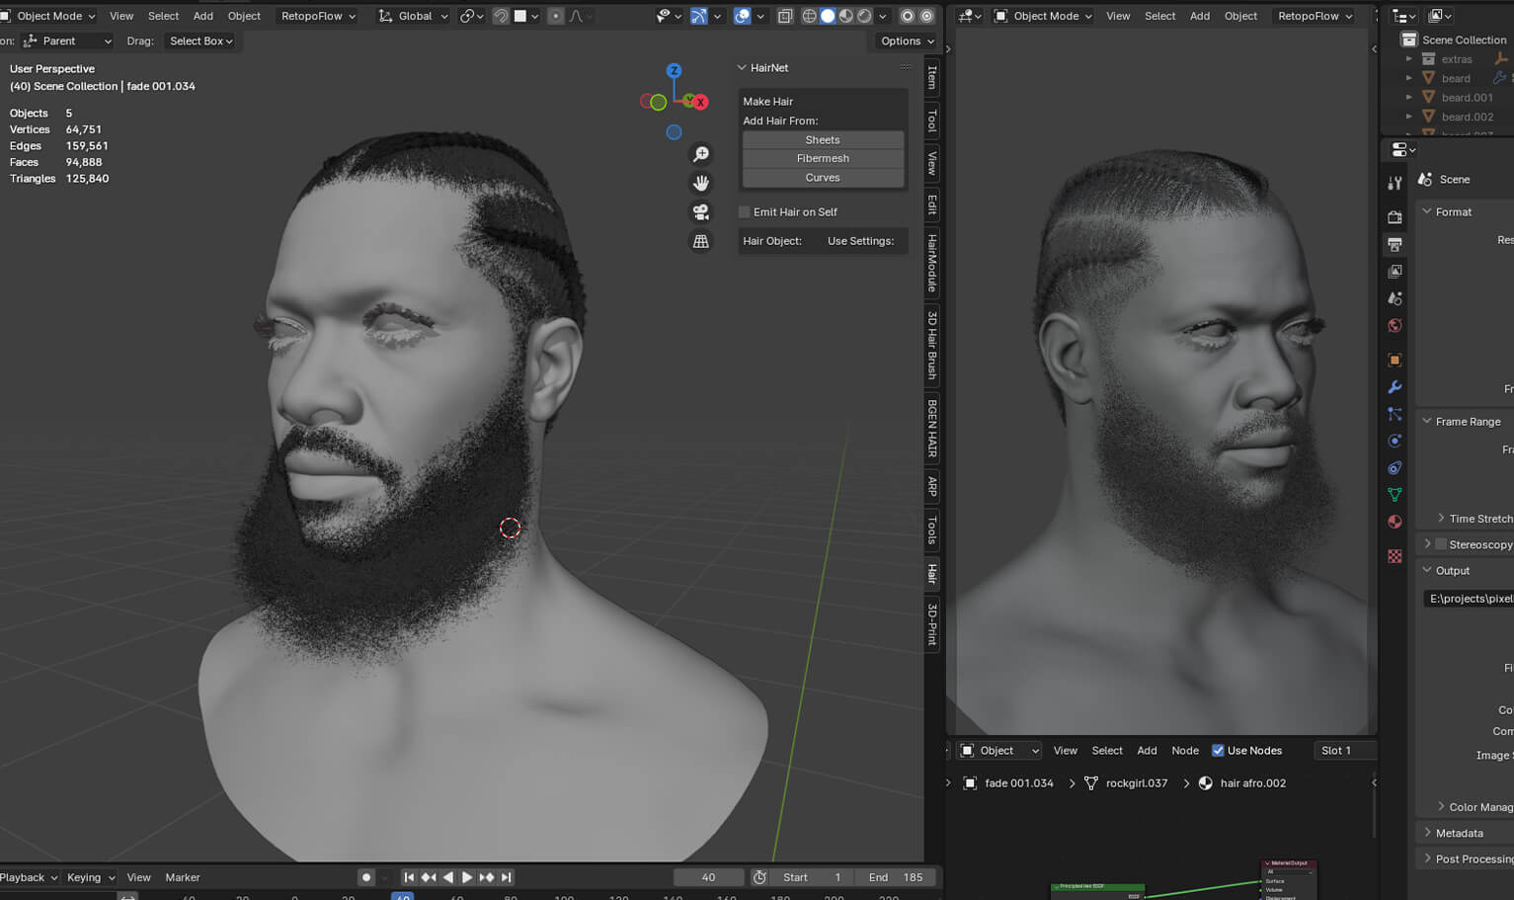Select wireframe viewport shading mode
The image size is (1514, 900).
tap(809, 16)
